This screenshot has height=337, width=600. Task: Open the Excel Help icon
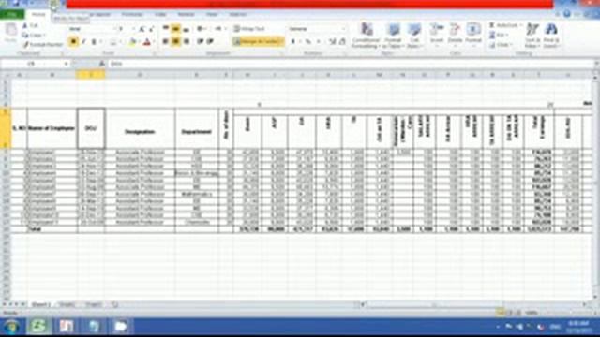(x=567, y=15)
